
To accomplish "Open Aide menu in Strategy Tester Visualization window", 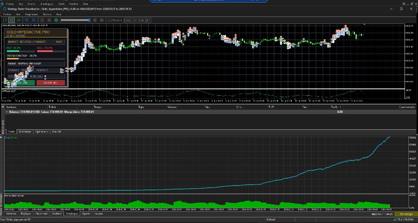I will click(59, 14).
